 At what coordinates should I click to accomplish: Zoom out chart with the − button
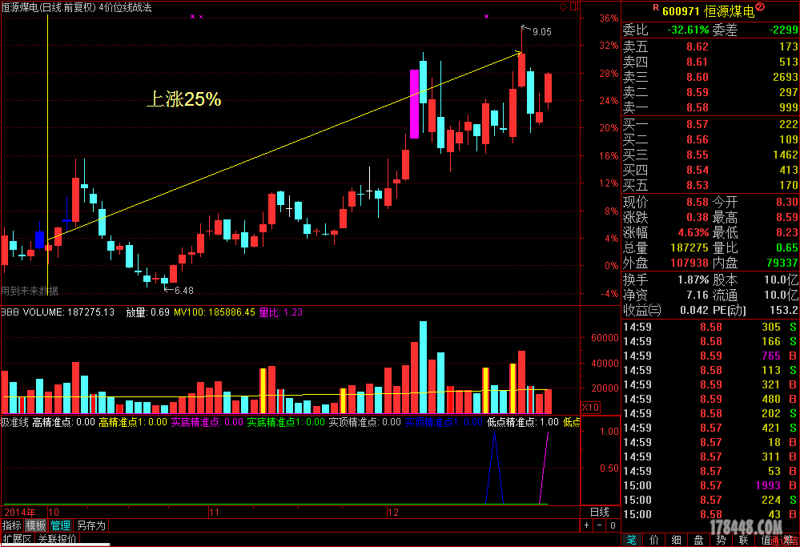pyautogui.click(x=599, y=525)
